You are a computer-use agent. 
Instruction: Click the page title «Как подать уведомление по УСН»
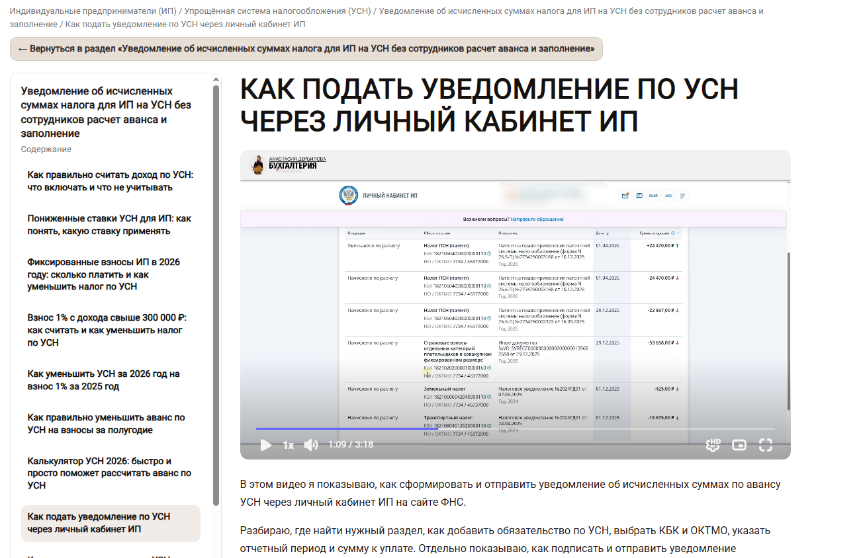(x=489, y=105)
